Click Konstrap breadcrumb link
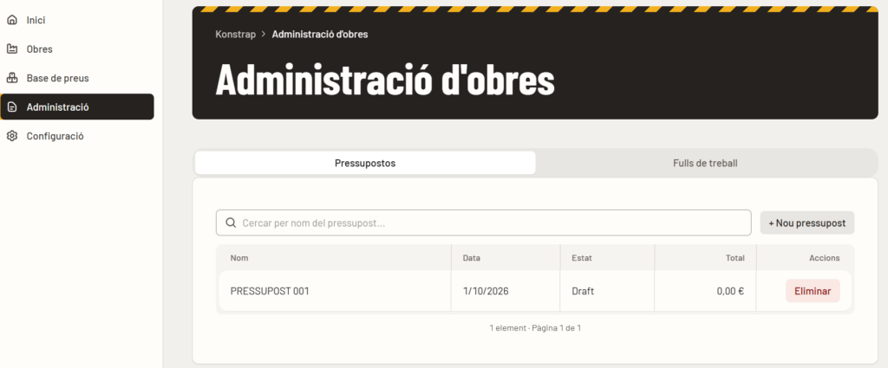Screen dimensions: 888x368 click(x=236, y=35)
